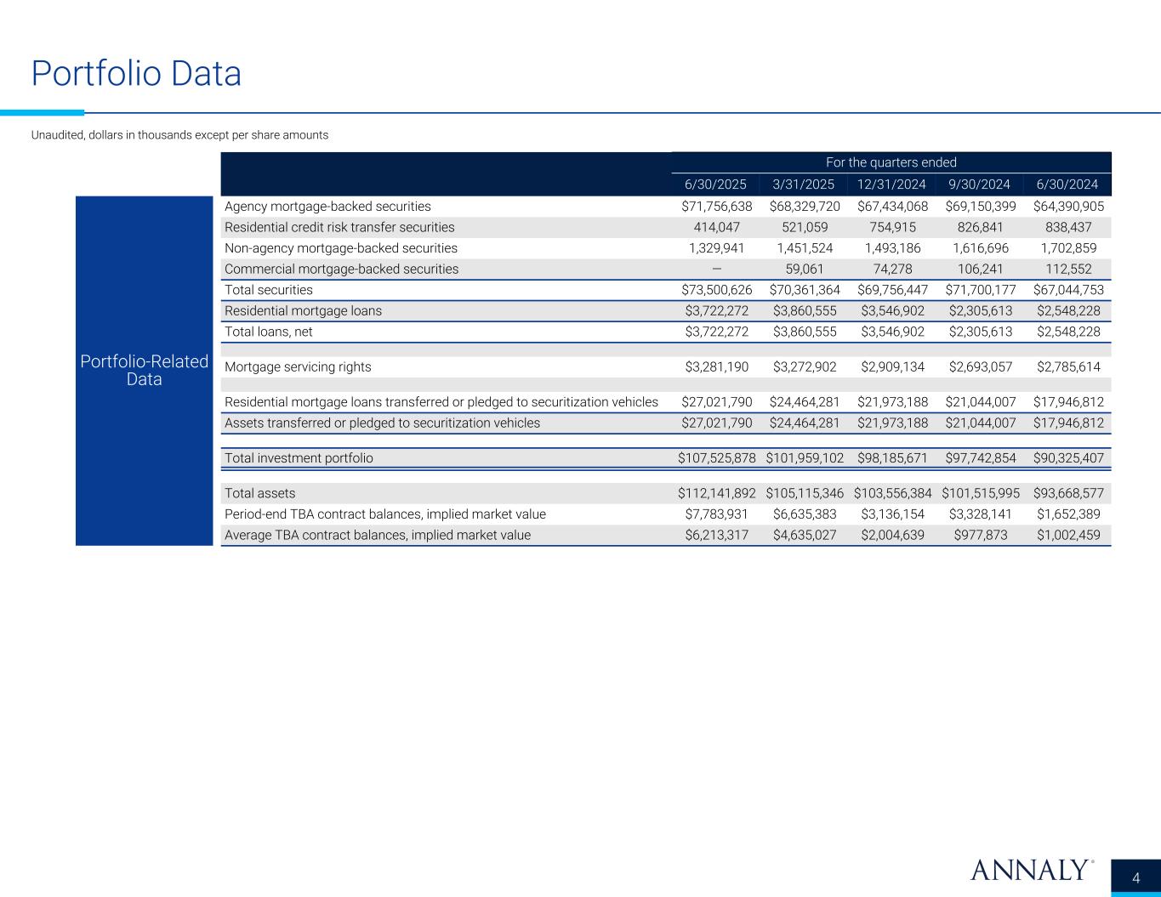Click the 'For the quarters ended' header
The height and width of the screenshot is (897, 1161).
point(891,162)
